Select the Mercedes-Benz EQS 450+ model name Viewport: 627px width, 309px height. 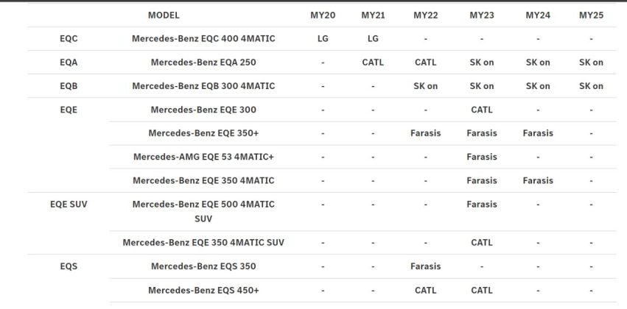click(x=203, y=290)
